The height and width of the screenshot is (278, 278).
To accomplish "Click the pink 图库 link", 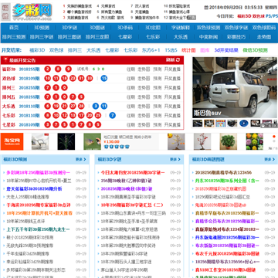I will (x=205, y=50).
